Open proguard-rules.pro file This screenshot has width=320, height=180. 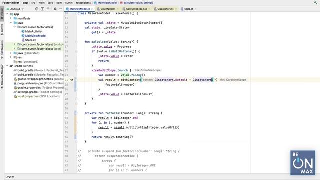tap(39, 83)
